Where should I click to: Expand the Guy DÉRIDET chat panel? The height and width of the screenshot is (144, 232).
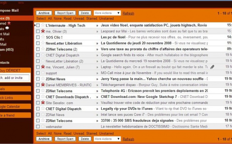coord(15,70)
